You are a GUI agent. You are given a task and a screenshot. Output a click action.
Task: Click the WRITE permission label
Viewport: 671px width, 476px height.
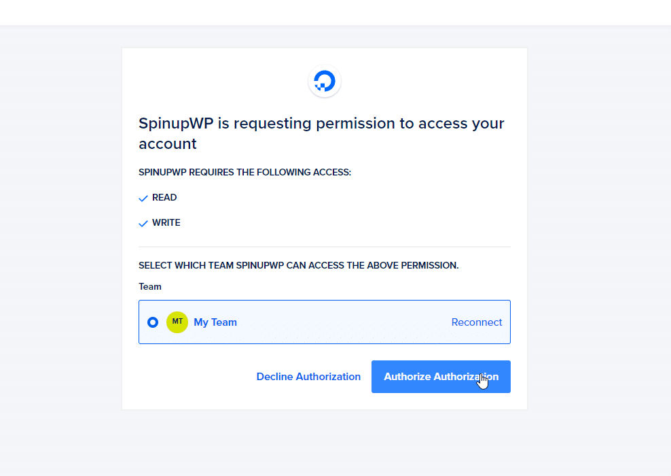tap(166, 223)
